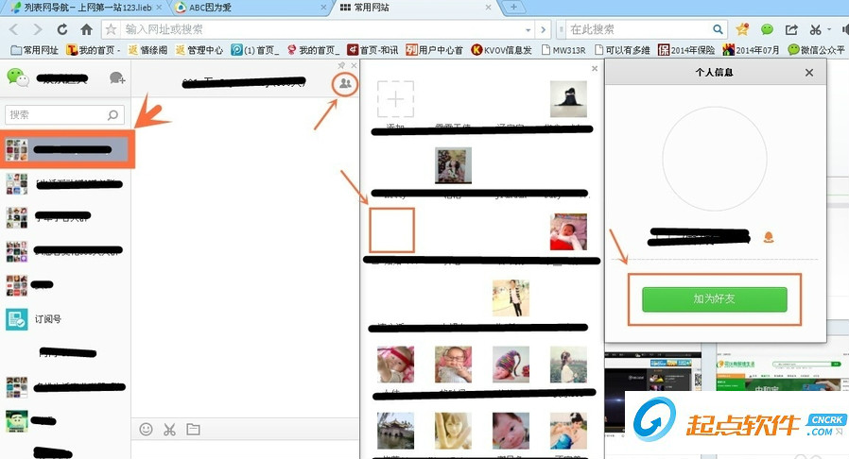Open the baby with glasses member avatar
Image resolution: width=849 pixels, height=459 pixels.
(x=453, y=365)
